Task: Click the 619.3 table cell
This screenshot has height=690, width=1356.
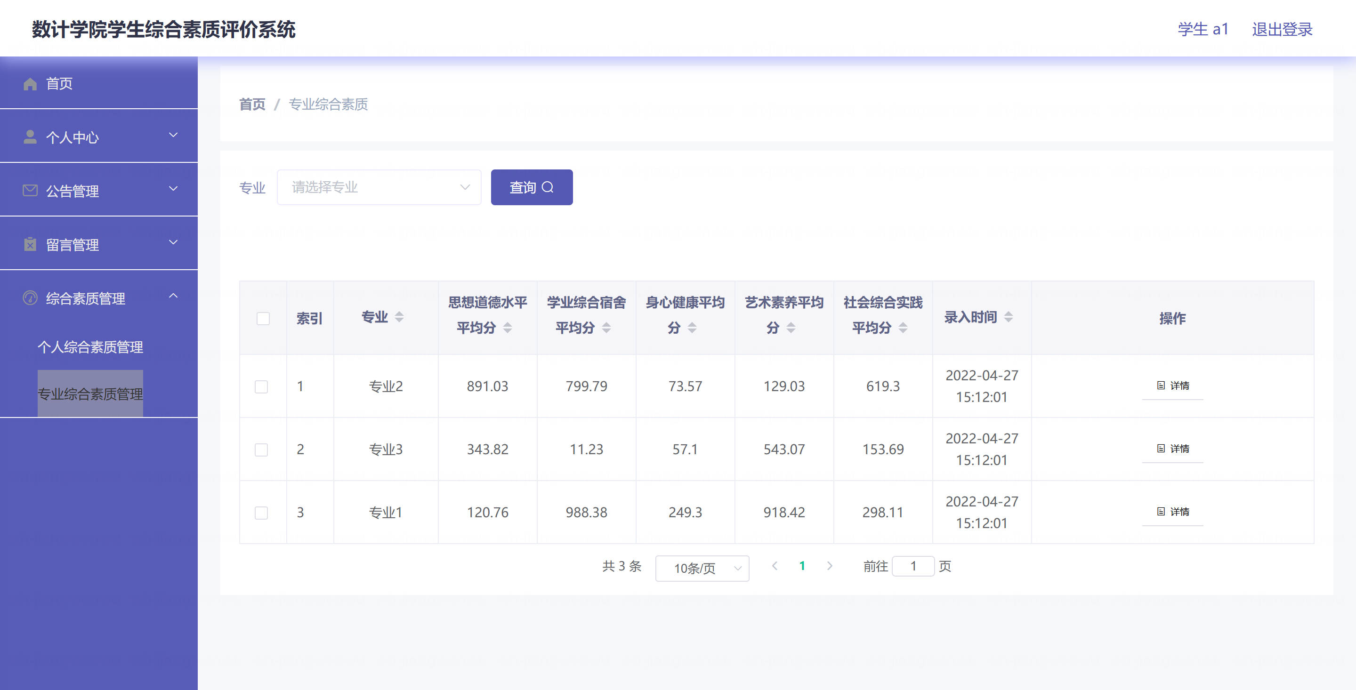Action: [883, 386]
